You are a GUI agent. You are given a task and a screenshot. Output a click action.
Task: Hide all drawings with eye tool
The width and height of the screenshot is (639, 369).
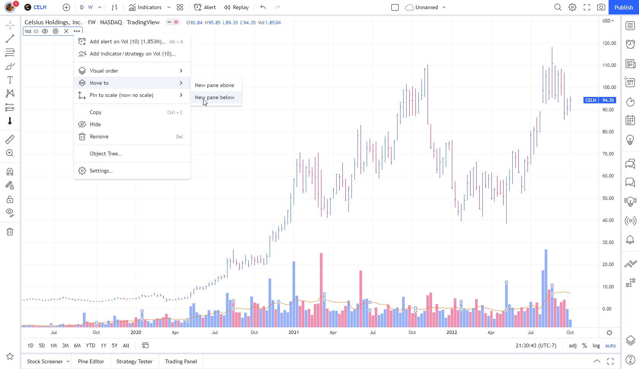pos(10,213)
